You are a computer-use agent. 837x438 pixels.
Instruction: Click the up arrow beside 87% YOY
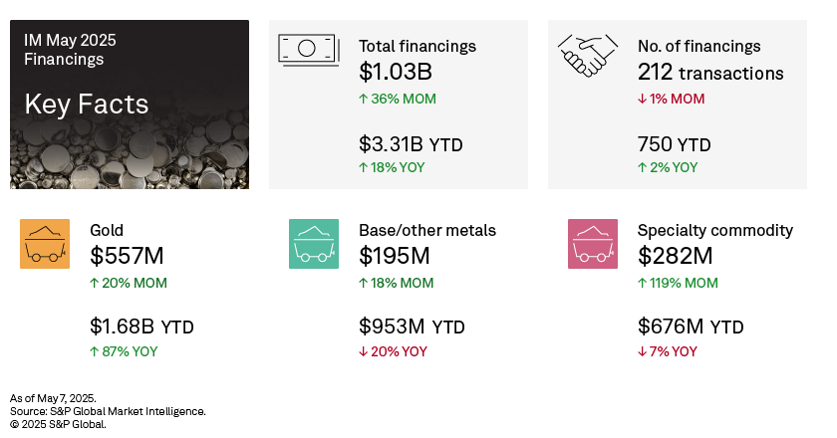[95, 351]
